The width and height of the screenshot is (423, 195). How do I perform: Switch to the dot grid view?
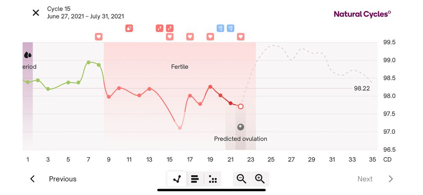(213, 179)
